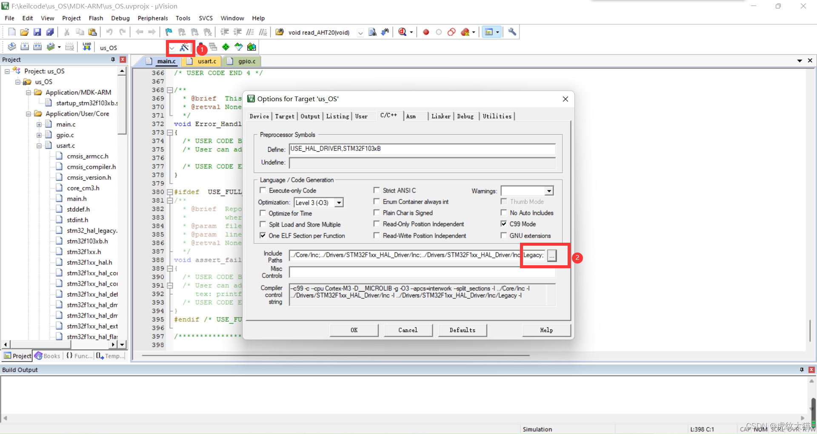
Task: Browse Include Paths ellipsis button
Action: (552, 255)
